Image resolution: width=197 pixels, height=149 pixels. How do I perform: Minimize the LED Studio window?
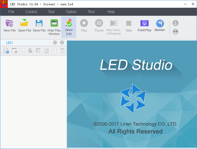[x=185, y=4]
